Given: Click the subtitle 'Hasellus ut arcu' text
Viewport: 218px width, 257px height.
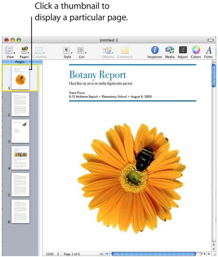Looking at the screenshot, I should [x=101, y=84].
